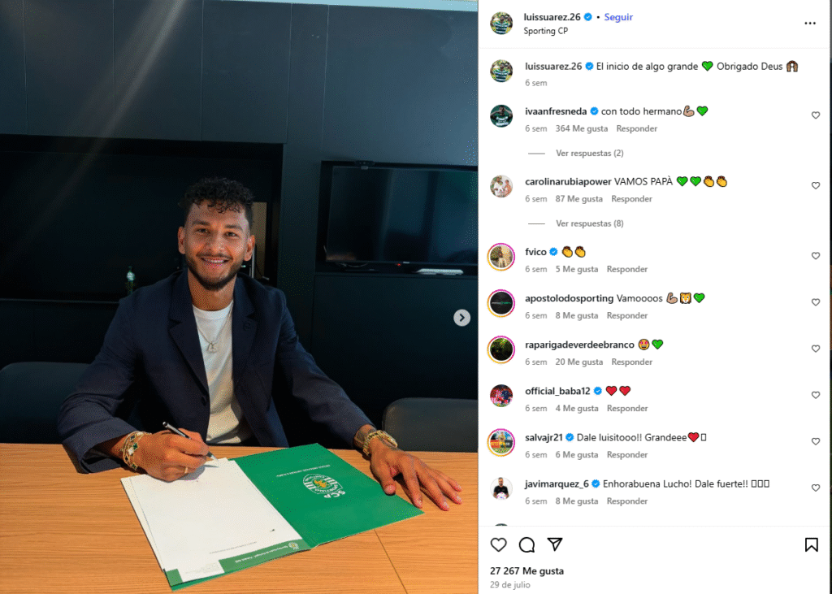Save the post with the bookmark icon

(x=812, y=544)
